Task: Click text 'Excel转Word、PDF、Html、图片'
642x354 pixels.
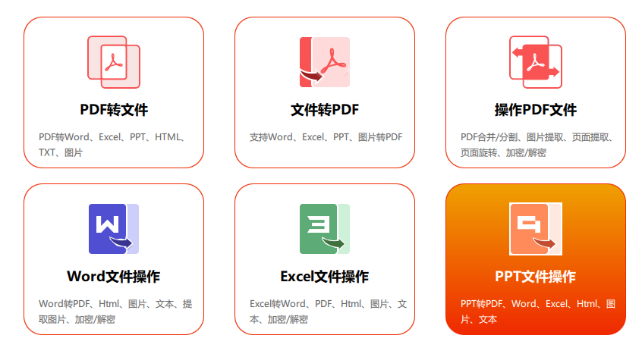Action: coord(319,304)
